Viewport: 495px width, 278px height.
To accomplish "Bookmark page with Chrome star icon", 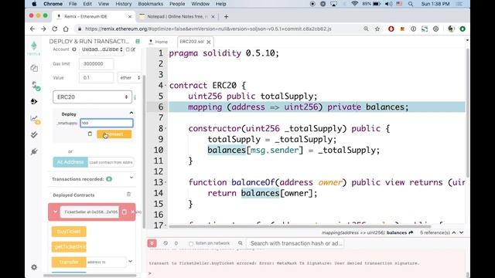I will pyautogui.click(x=377, y=29).
